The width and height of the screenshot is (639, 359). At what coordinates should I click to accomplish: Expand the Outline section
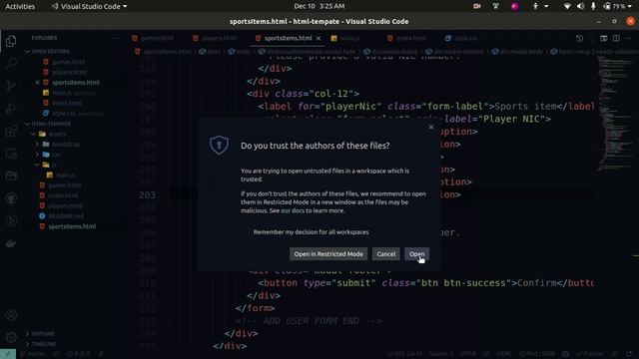tap(43, 334)
